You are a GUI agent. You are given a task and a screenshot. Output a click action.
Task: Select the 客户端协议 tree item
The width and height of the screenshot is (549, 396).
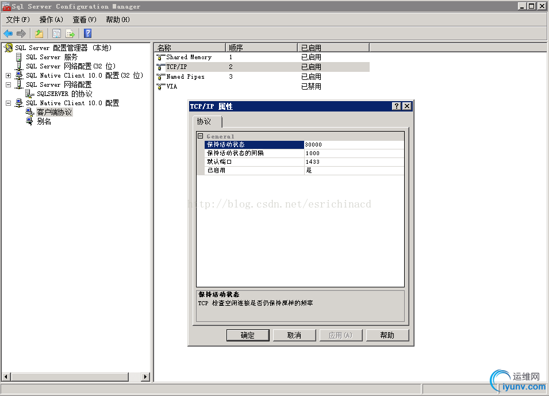point(54,112)
